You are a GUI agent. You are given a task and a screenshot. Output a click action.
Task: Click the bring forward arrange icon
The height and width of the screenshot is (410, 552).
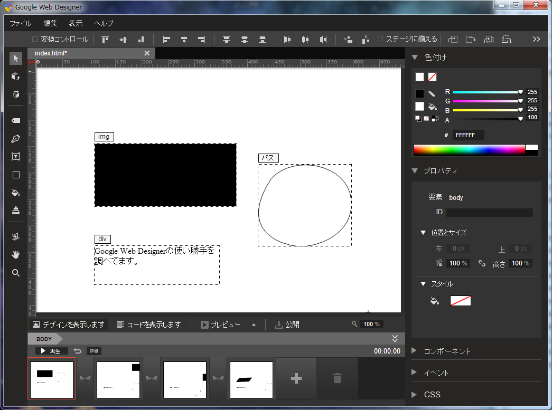click(453, 40)
